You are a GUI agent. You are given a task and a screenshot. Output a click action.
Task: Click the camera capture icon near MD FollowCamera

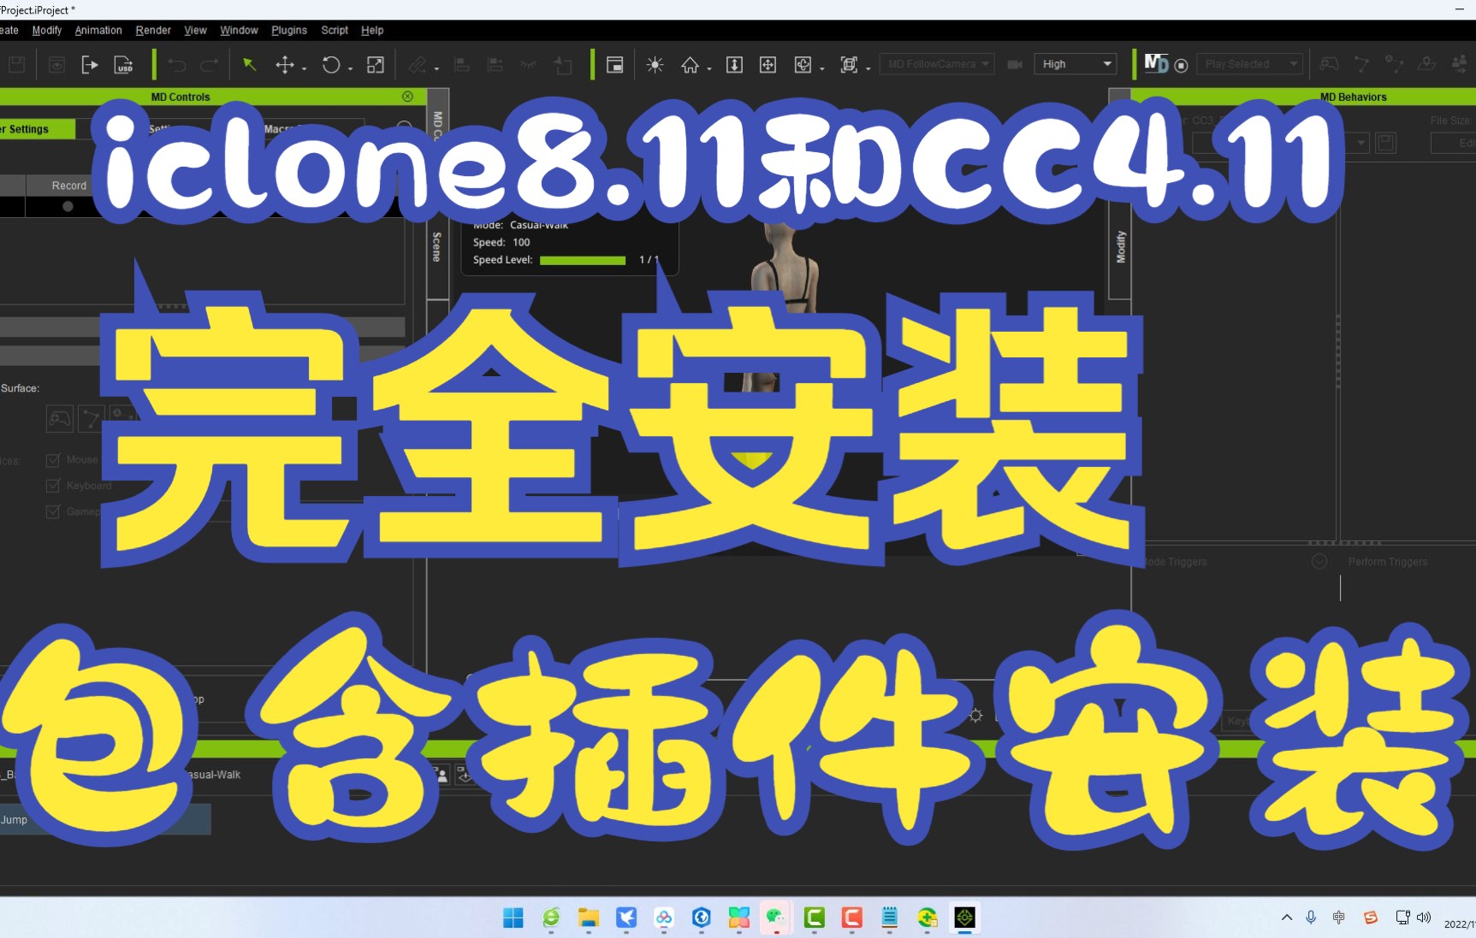(1015, 64)
